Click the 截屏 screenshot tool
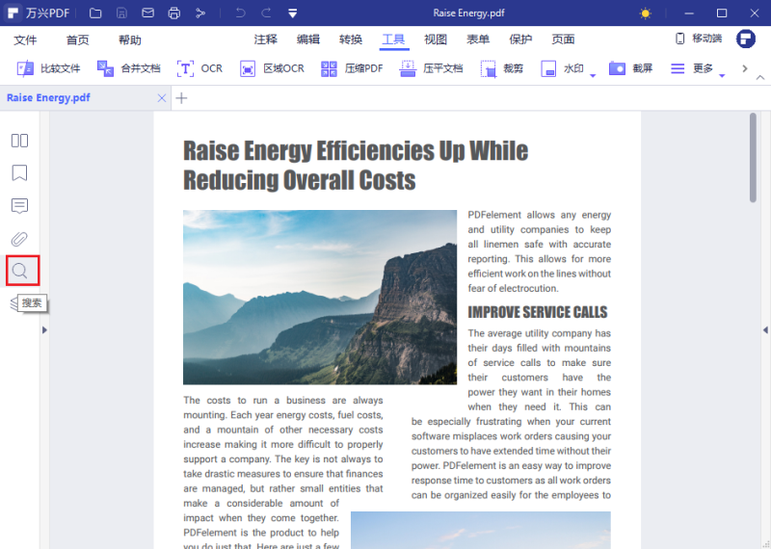This screenshot has width=771, height=549. point(631,68)
